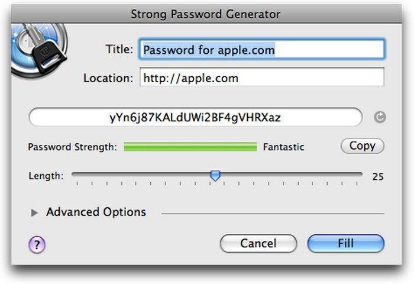Click the "Title:" label
The height and width of the screenshot is (284, 414).
click(x=119, y=50)
